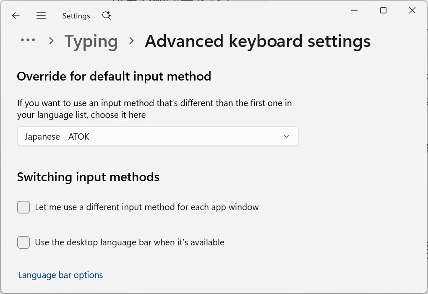Click the Switching input methods heading
Screen dimensions: 428x294
pyautogui.click(x=88, y=177)
